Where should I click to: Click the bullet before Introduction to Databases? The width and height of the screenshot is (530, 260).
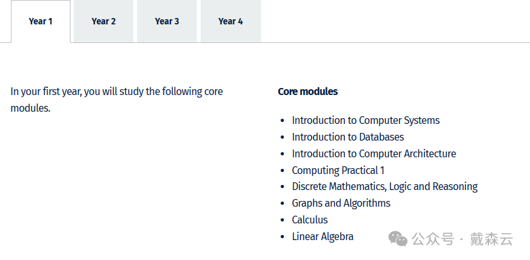tap(283, 137)
